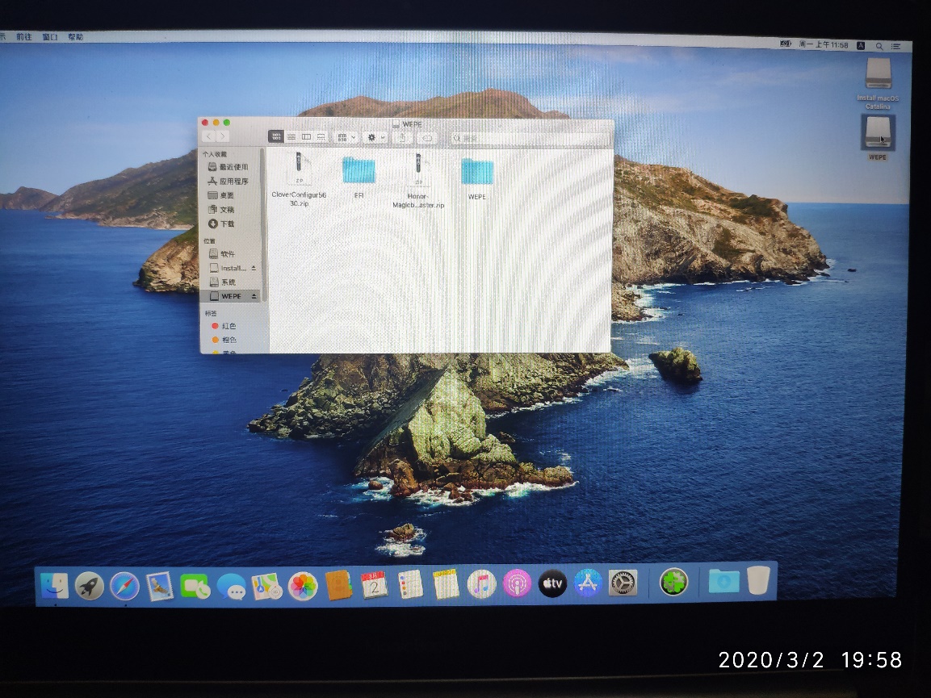Screen dimensions: 931x698
Task: Open Notes from the Dock
Action: tap(446, 585)
